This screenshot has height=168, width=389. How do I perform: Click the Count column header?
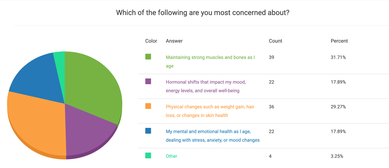pos(275,41)
